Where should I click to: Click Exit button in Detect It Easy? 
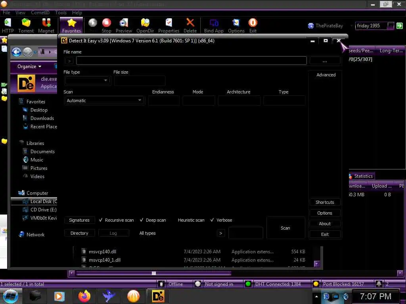tap(325, 234)
